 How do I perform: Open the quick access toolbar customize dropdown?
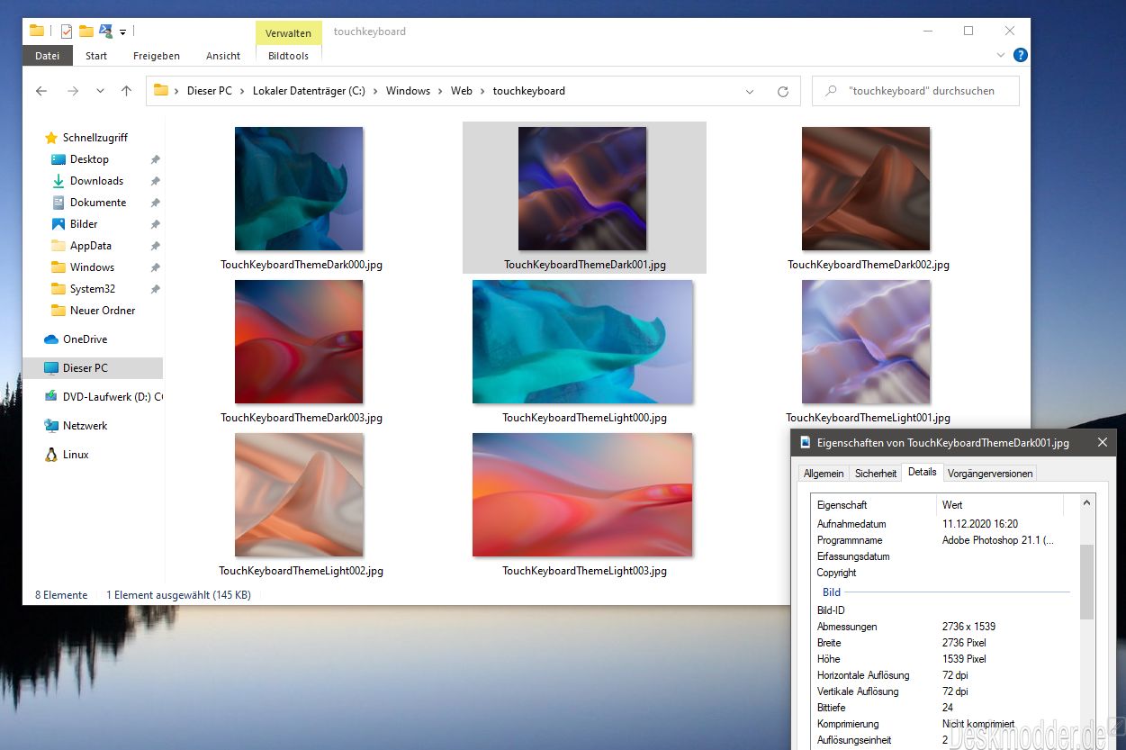tap(122, 32)
